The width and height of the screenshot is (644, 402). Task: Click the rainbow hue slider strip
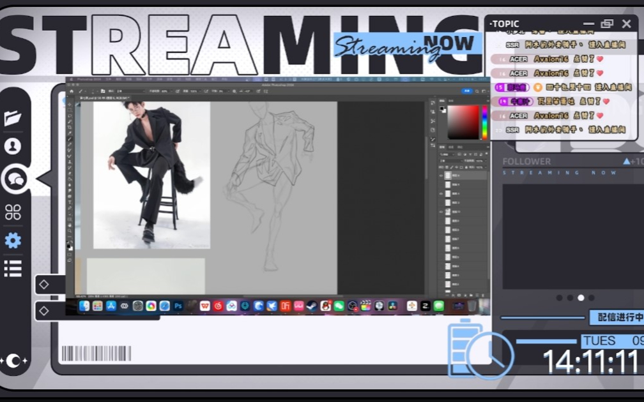485,123
